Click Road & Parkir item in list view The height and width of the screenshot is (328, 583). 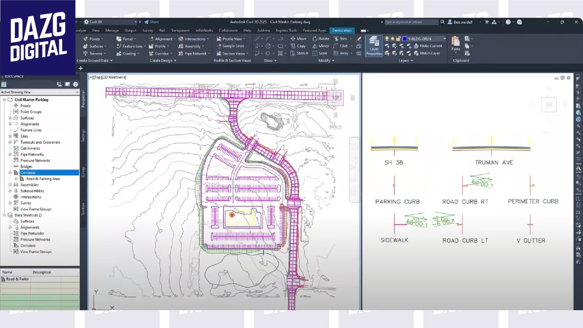15,279
